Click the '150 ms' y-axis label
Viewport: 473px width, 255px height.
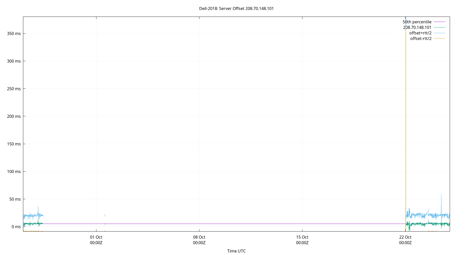14,144
